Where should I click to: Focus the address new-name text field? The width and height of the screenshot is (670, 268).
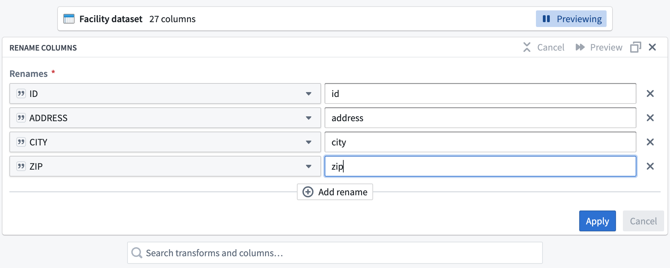pyautogui.click(x=480, y=118)
